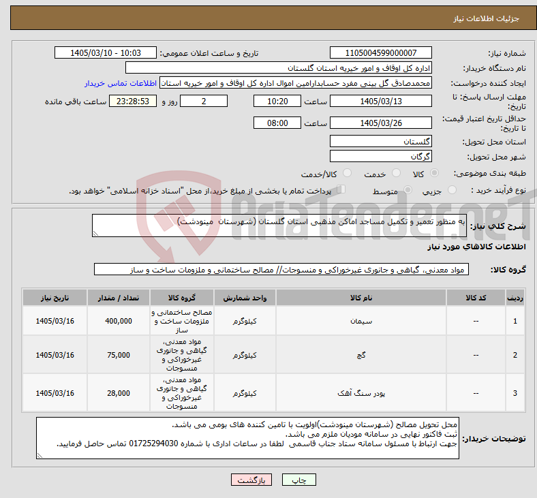Click the need date in the سیمان row
The width and height of the screenshot is (537, 498).
click(x=55, y=321)
